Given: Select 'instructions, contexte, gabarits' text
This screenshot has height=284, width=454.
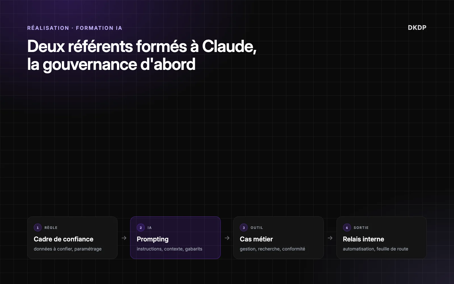Looking at the screenshot, I should pos(169,249).
